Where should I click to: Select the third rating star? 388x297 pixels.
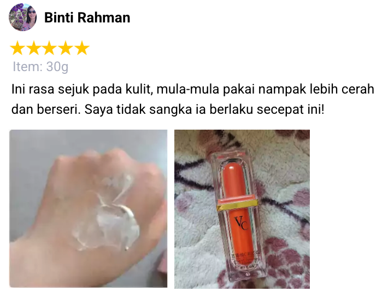point(50,48)
